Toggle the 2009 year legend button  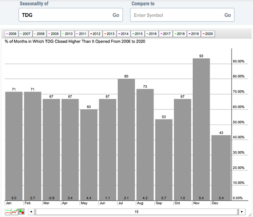coord(54,33)
